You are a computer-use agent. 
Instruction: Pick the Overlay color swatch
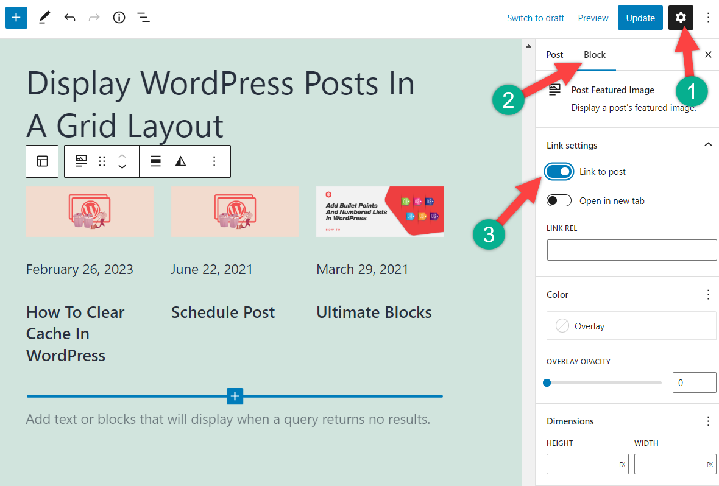(x=631, y=325)
